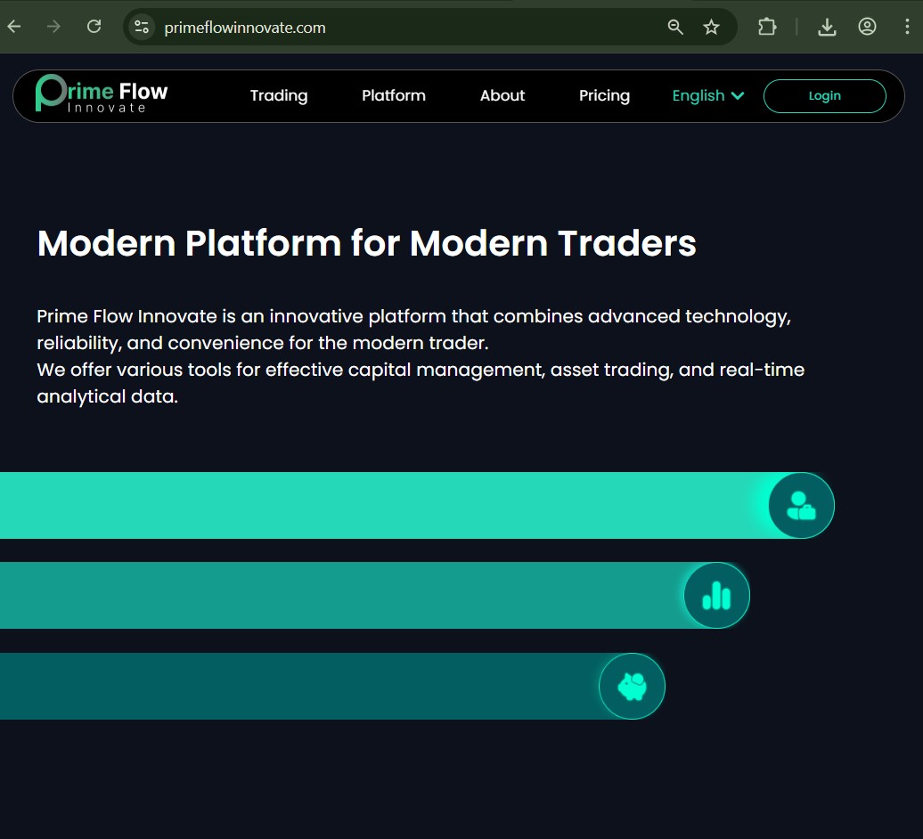Open the English language dropdown

[x=700, y=95]
